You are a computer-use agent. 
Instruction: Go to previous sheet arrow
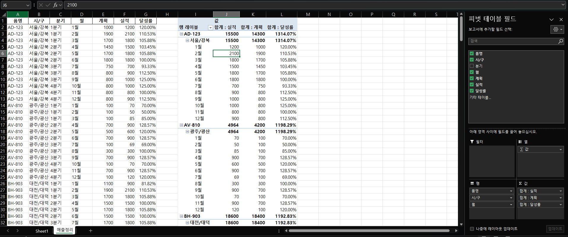[x=8, y=231]
